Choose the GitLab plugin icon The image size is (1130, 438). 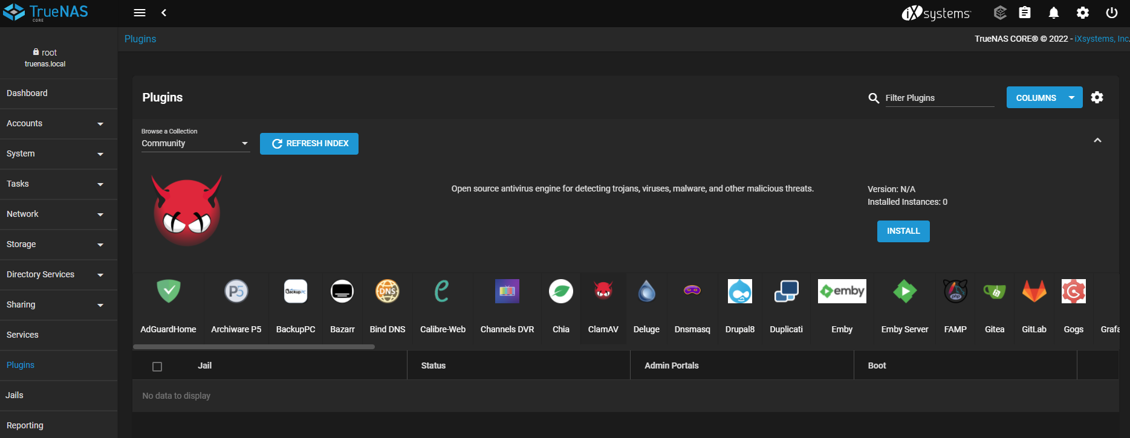[x=1034, y=291]
